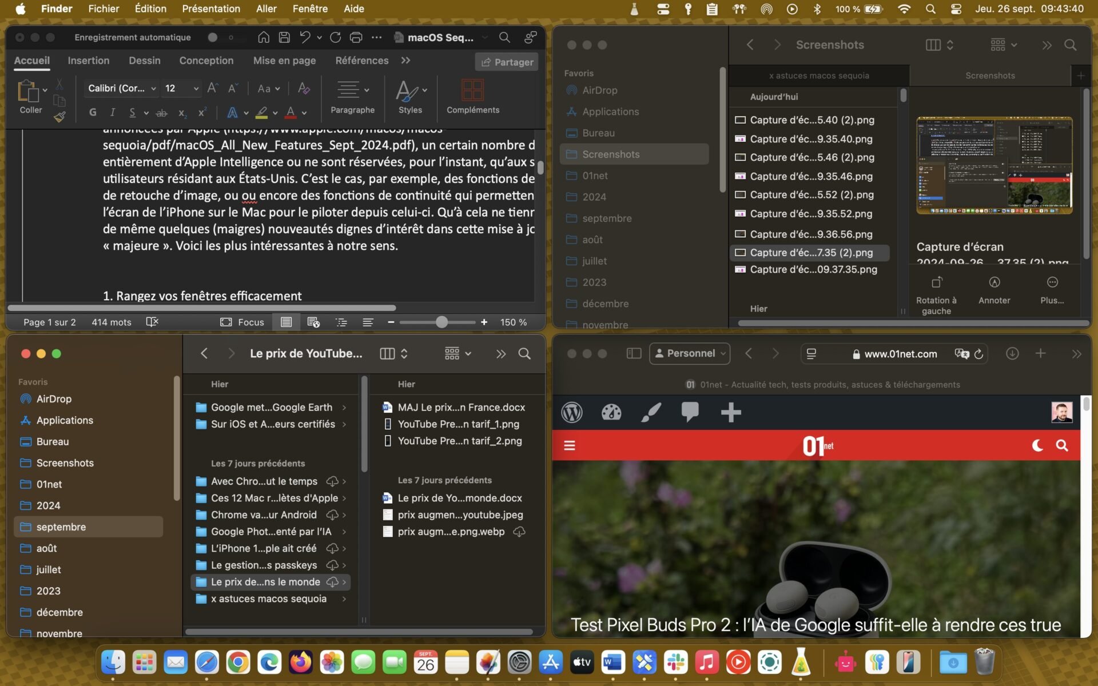Image resolution: width=1098 pixels, height=686 pixels.
Task: Click the Web layout view icon in Word's status bar
Action: click(313, 322)
